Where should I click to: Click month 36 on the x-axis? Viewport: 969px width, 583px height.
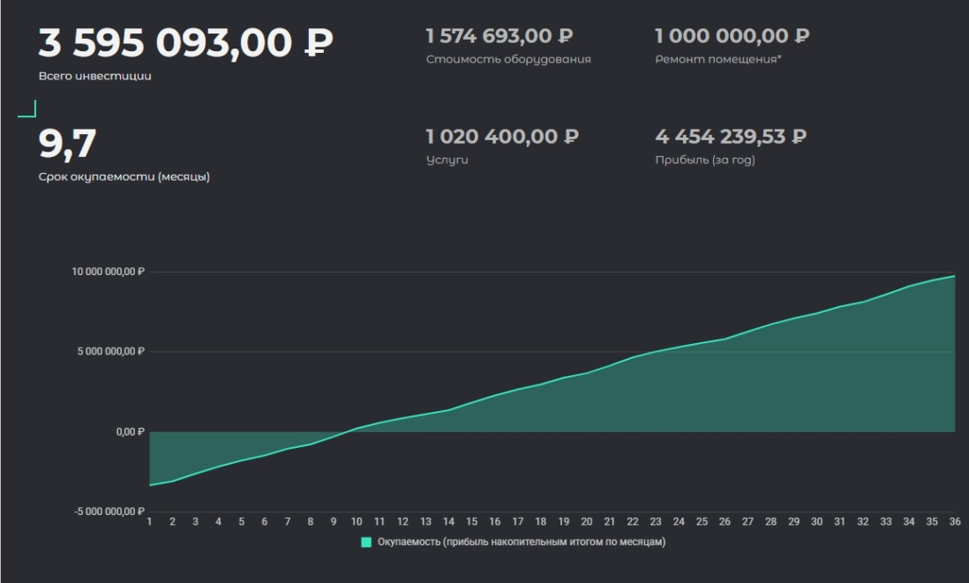954,521
